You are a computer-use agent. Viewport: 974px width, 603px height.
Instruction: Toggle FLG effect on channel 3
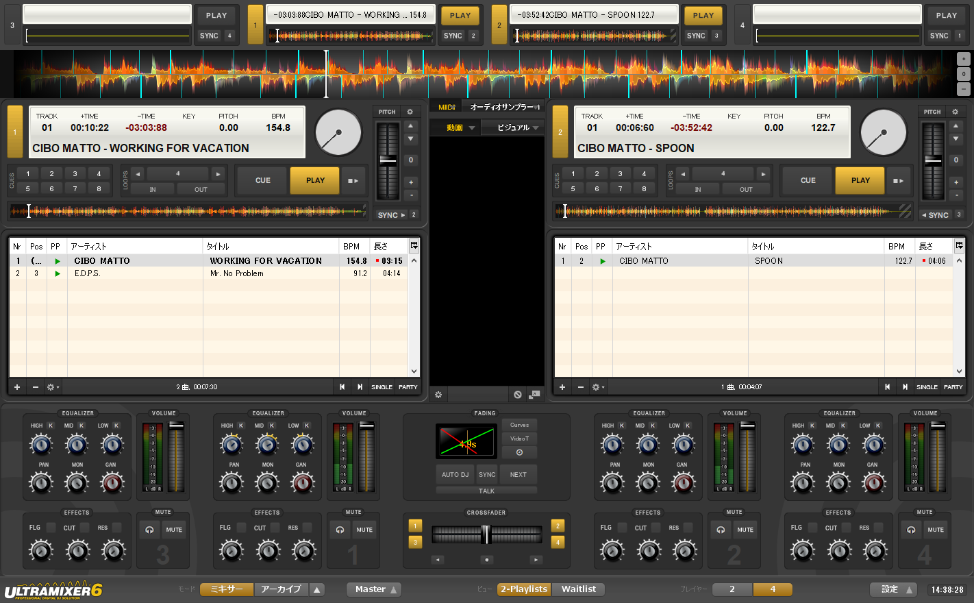click(x=51, y=528)
